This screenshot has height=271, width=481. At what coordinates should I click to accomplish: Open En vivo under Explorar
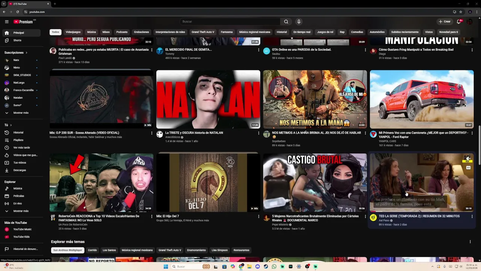tap(21, 203)
